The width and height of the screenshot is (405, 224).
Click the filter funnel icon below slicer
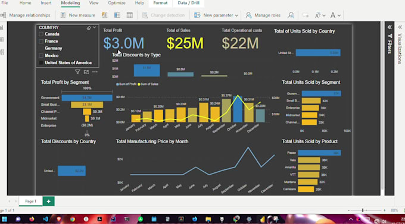point(77,72)
